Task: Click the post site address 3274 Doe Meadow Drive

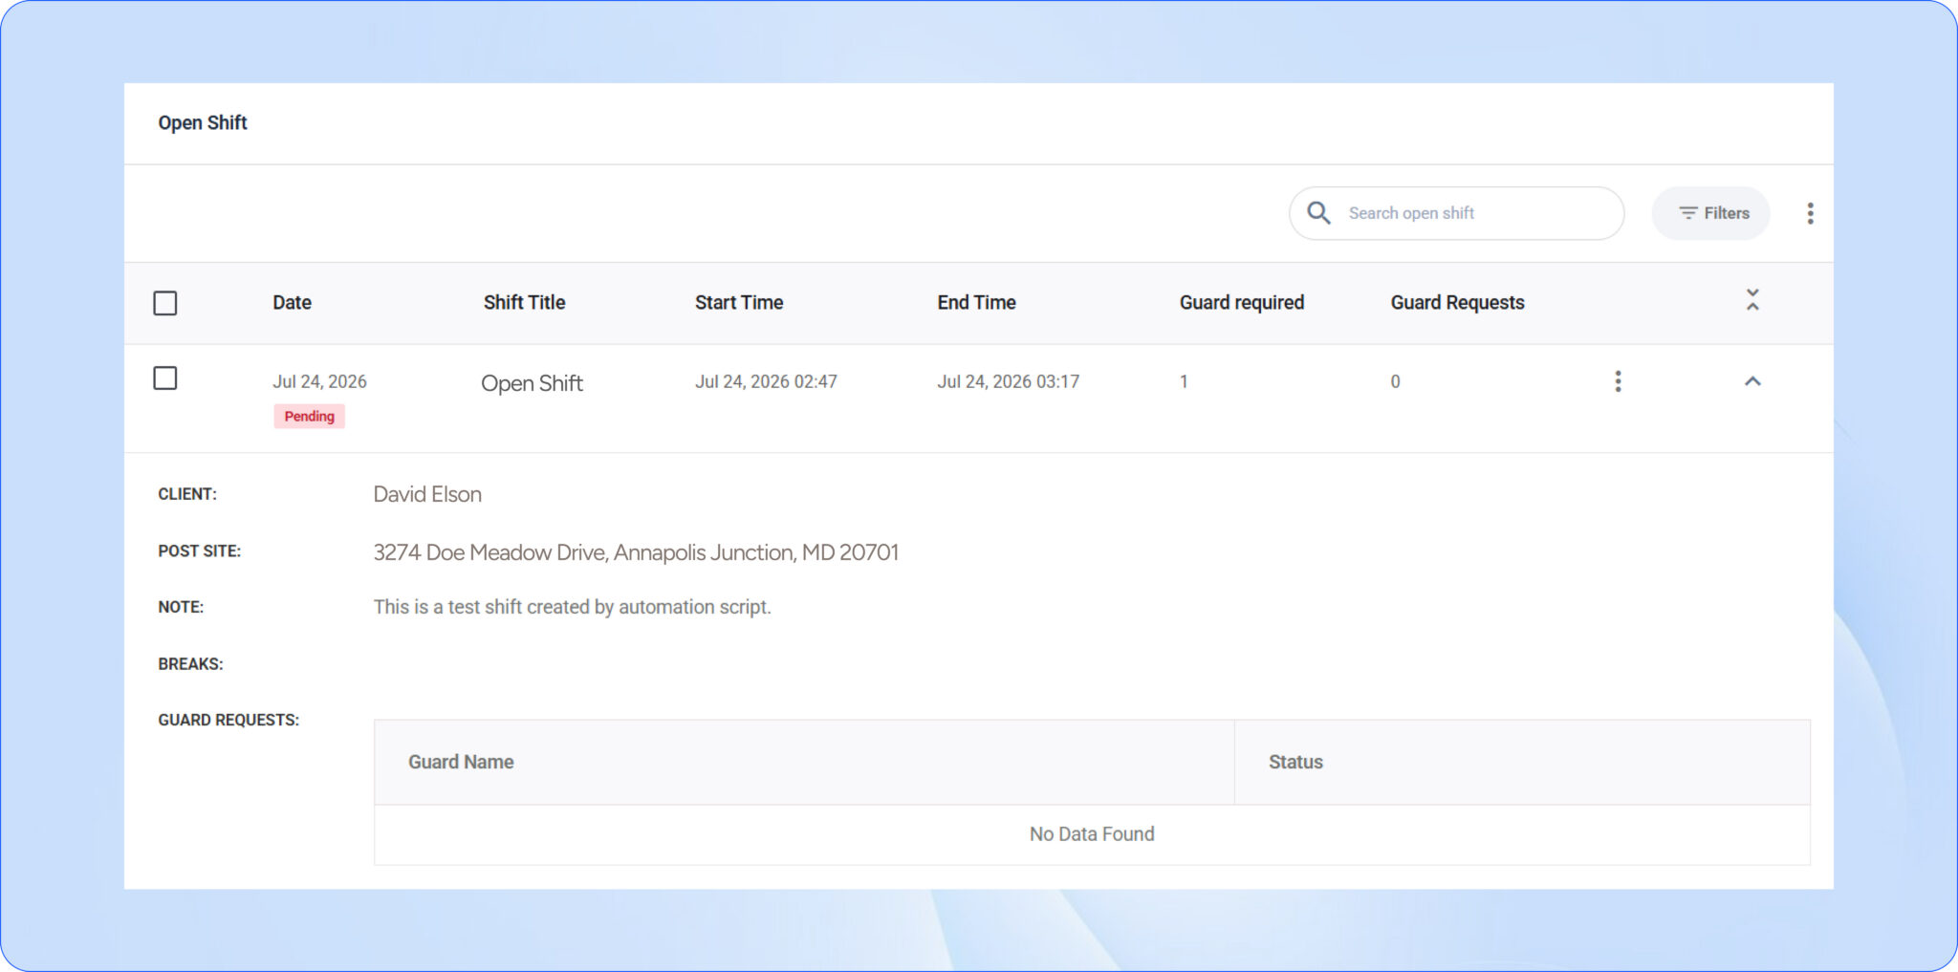Action: pos(636,552)
